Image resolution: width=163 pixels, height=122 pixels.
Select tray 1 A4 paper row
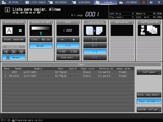coord(68,72)
